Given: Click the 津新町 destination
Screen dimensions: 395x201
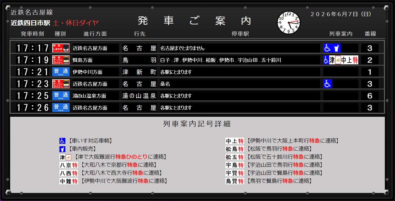Looking at the screenshot, I should tap(139, 72).
